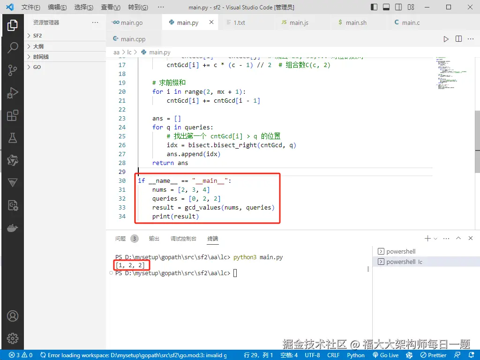Click the code minimap overview
Screen dimensions: 480x360
[451, 73]
